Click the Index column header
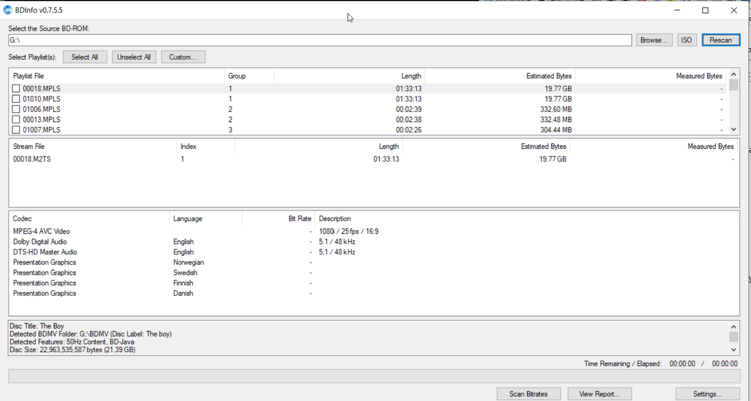 (x=206, y=146)
